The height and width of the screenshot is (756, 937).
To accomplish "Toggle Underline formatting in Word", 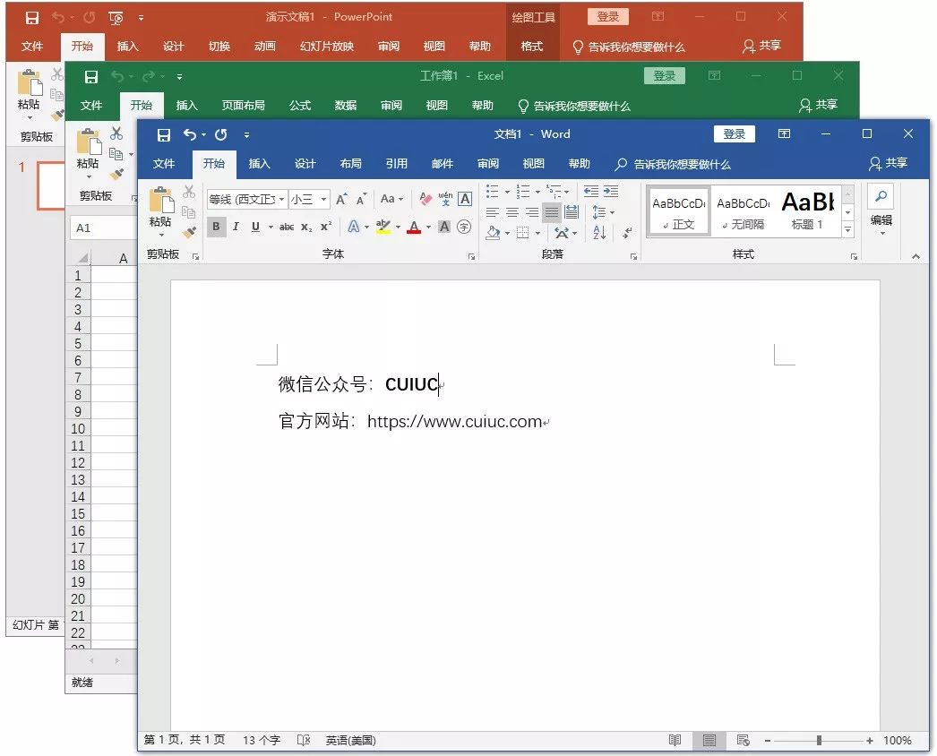I will pos(256,227).
